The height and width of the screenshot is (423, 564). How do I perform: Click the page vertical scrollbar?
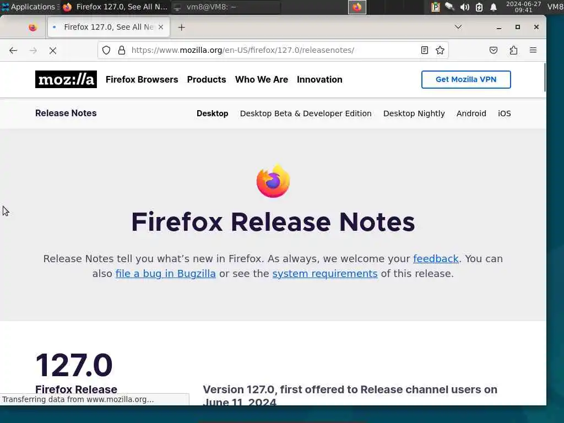coord(545,77)
